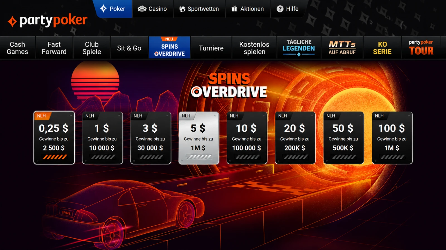Select Cash Games

tap(17, 48)
